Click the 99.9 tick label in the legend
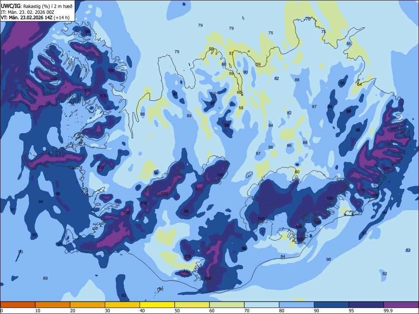The width and height of the screenshot is (419, 314). tap(388, 311)
